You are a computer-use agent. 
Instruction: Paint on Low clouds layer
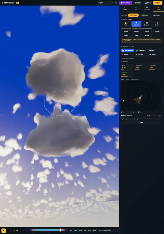click(x=133, y=15)
